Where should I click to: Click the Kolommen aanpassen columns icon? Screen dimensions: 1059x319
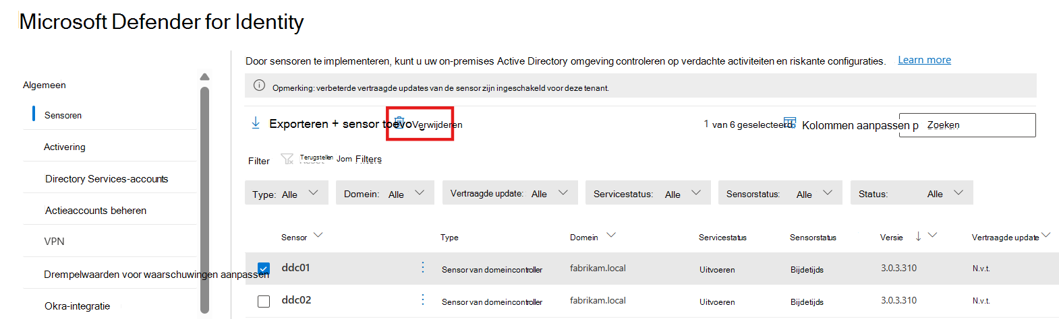pos(790,121)
